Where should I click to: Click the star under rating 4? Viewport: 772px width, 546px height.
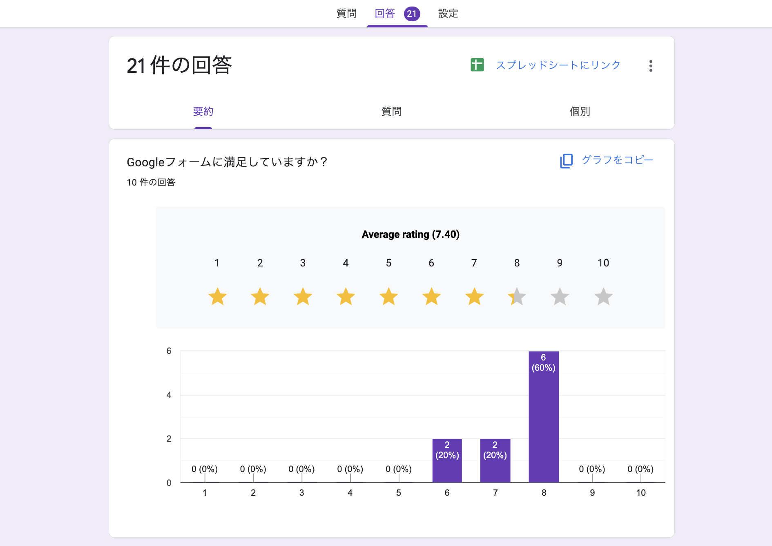point(346,296)
